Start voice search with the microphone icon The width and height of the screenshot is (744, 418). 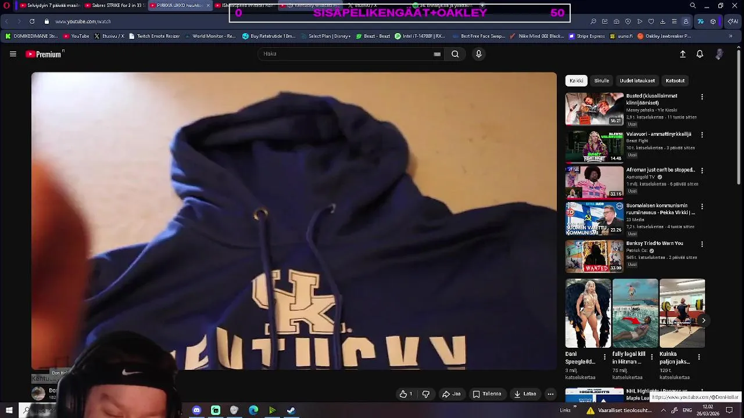pyautogui.click(x=478, y=54)
